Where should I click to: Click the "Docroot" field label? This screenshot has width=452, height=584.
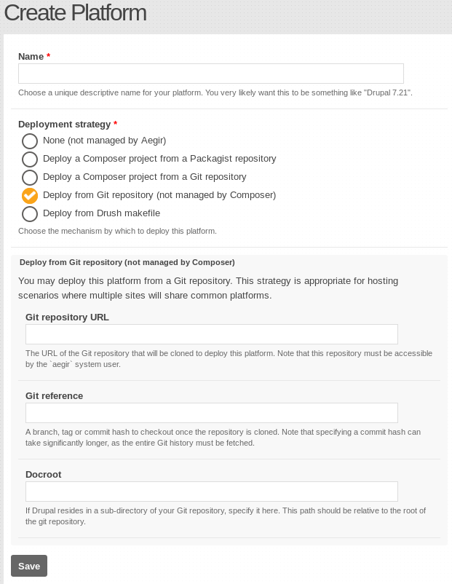pyautogui.click(x=43, y=475)
